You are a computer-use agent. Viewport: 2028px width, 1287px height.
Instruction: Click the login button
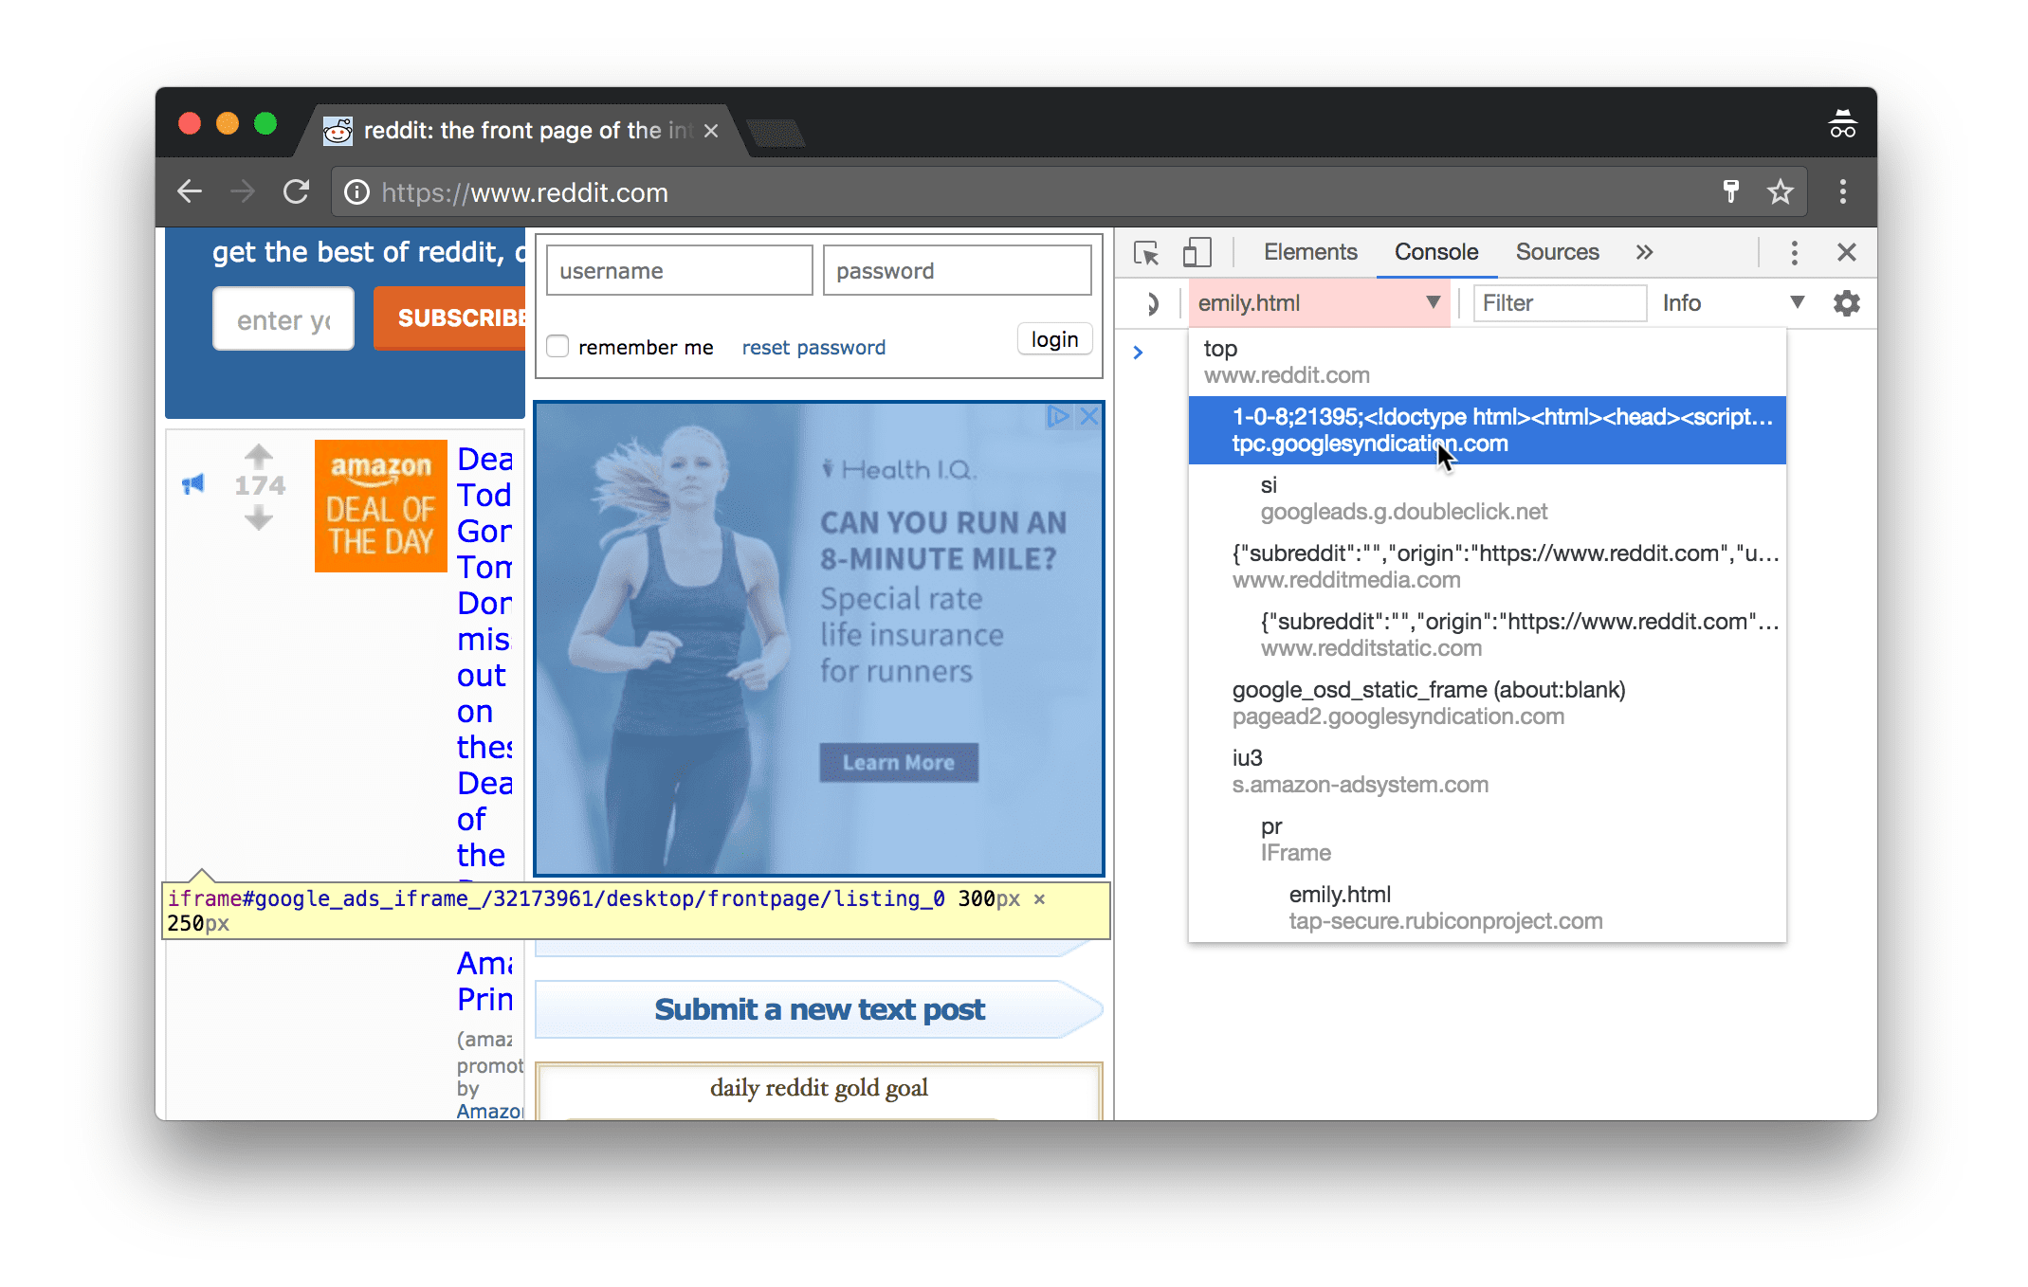[1055, 341]
